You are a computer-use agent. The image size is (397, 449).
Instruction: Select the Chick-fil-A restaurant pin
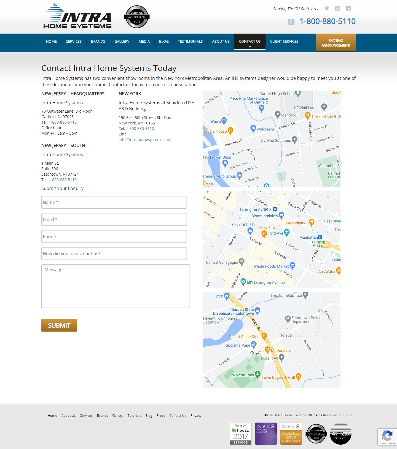tap(264, 234)
